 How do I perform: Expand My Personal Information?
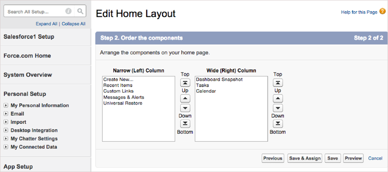(x=6, y=106)
